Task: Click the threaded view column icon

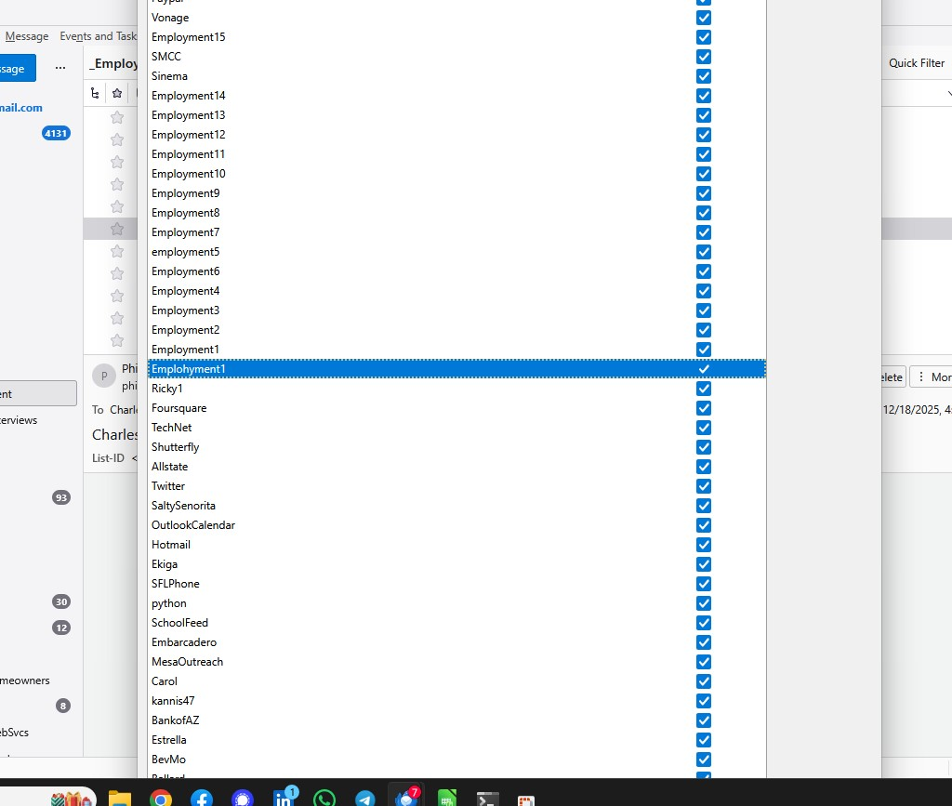Action: [95, 93]
